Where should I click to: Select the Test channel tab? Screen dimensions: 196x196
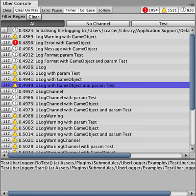coord(163,24)
